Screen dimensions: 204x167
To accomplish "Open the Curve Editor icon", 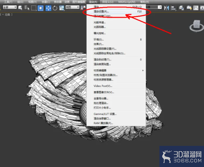I will pos(196,8).
